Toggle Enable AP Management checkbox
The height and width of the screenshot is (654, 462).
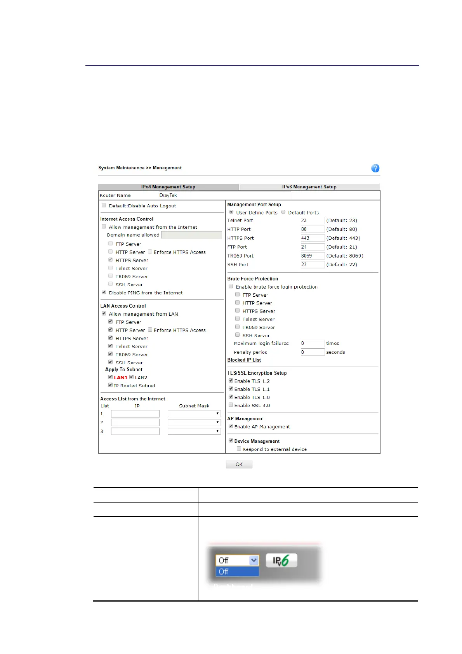[x=231, y=426]
